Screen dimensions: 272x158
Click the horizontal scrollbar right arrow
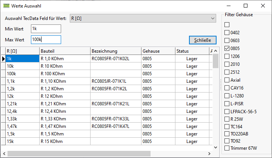(x=210, y=154)
